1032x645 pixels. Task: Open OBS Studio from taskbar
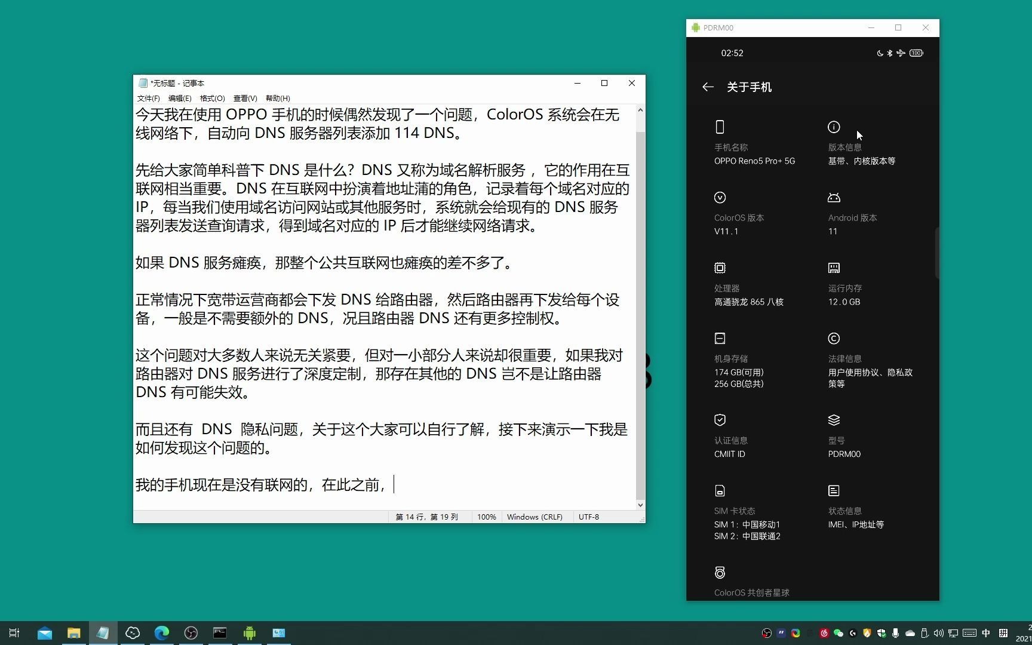(191, 633)
